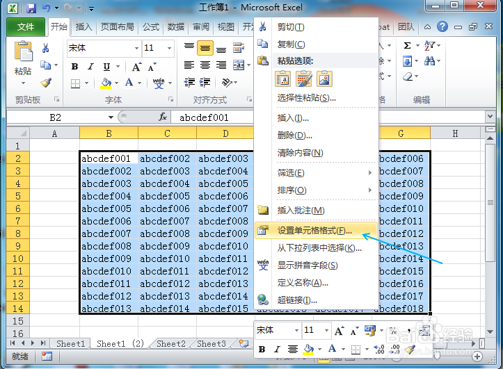Click the Decrease Indent icon
This screenshot has width=503, height=369.
point(189,82)
